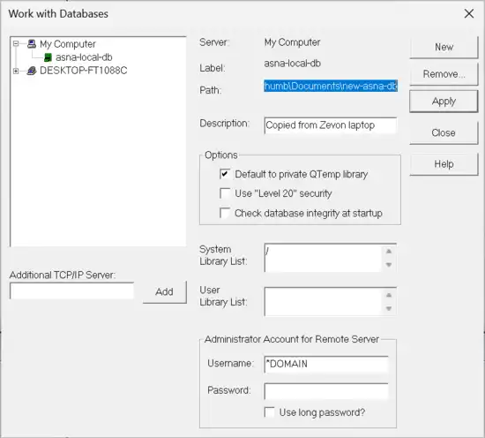Open Help for this dialog
The image size is (485, 438).
tap(444, 164)
